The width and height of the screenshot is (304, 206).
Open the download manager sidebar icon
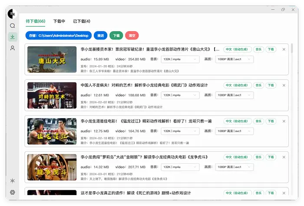coord(13,37)
